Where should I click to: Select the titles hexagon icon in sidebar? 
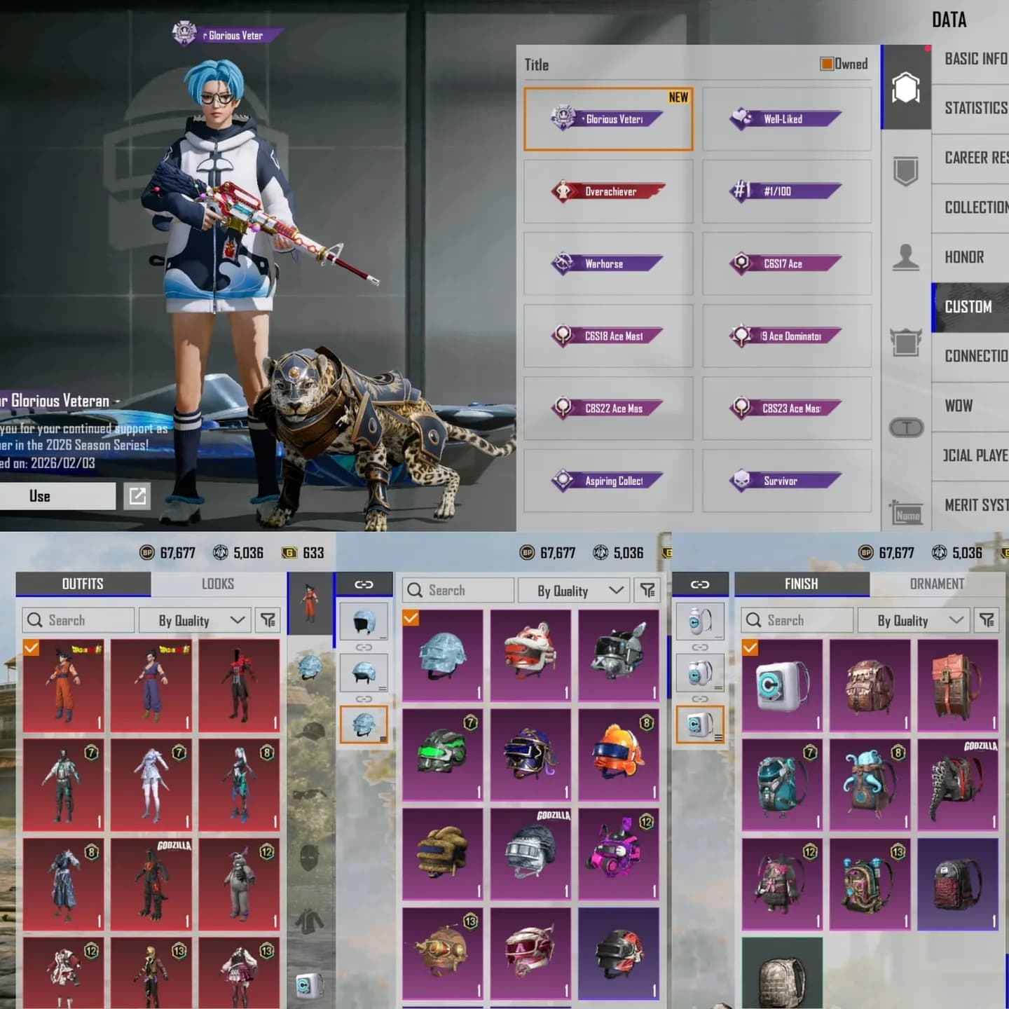[905, 88]
